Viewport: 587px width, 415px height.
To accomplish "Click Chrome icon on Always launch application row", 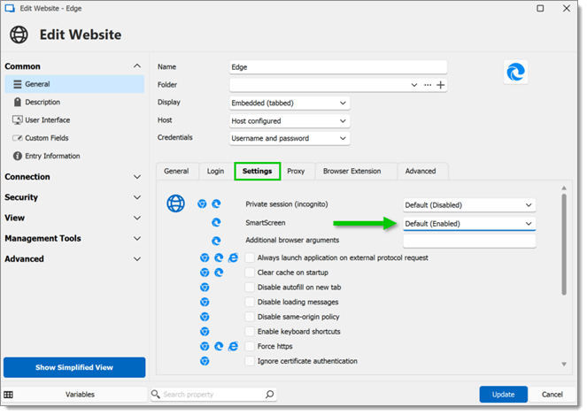I will tap(205, 257).
